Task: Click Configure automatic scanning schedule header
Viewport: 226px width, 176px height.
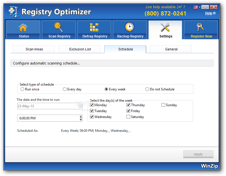Action: click(112, 63)
